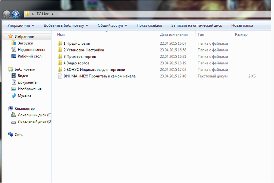Click TC Live in the address bar
This screenshot has height=183, width=274.
(43, 14)
